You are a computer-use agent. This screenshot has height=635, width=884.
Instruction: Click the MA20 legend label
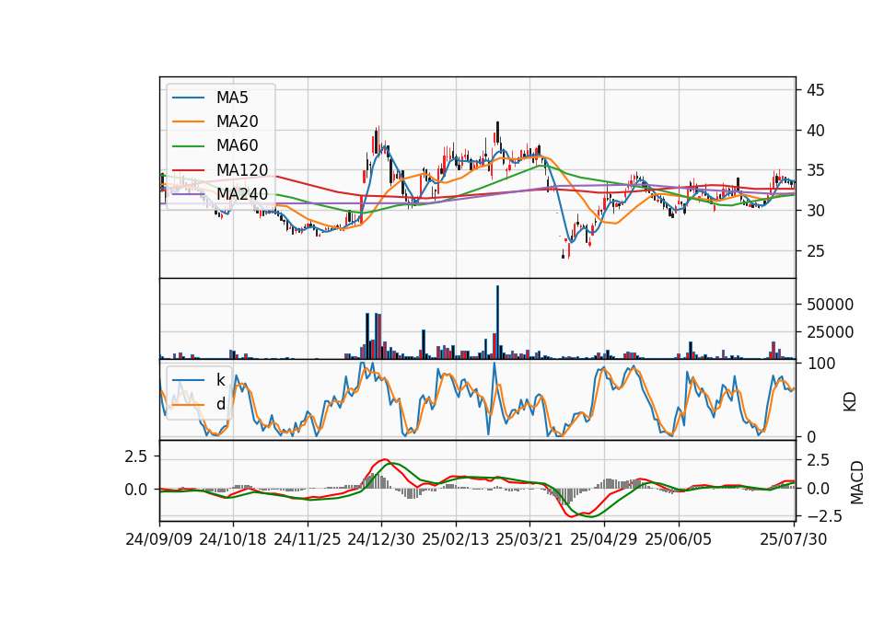coord(237,121)
